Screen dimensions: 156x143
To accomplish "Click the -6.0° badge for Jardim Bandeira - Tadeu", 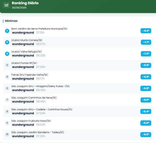I will (x=146, y=134).
